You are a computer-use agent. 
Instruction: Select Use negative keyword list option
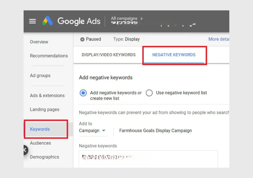pyautogui.click(x=149, y=93)
